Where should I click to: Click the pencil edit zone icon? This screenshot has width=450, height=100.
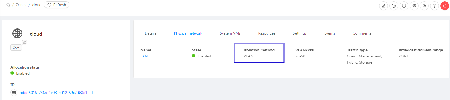(384, 6)
